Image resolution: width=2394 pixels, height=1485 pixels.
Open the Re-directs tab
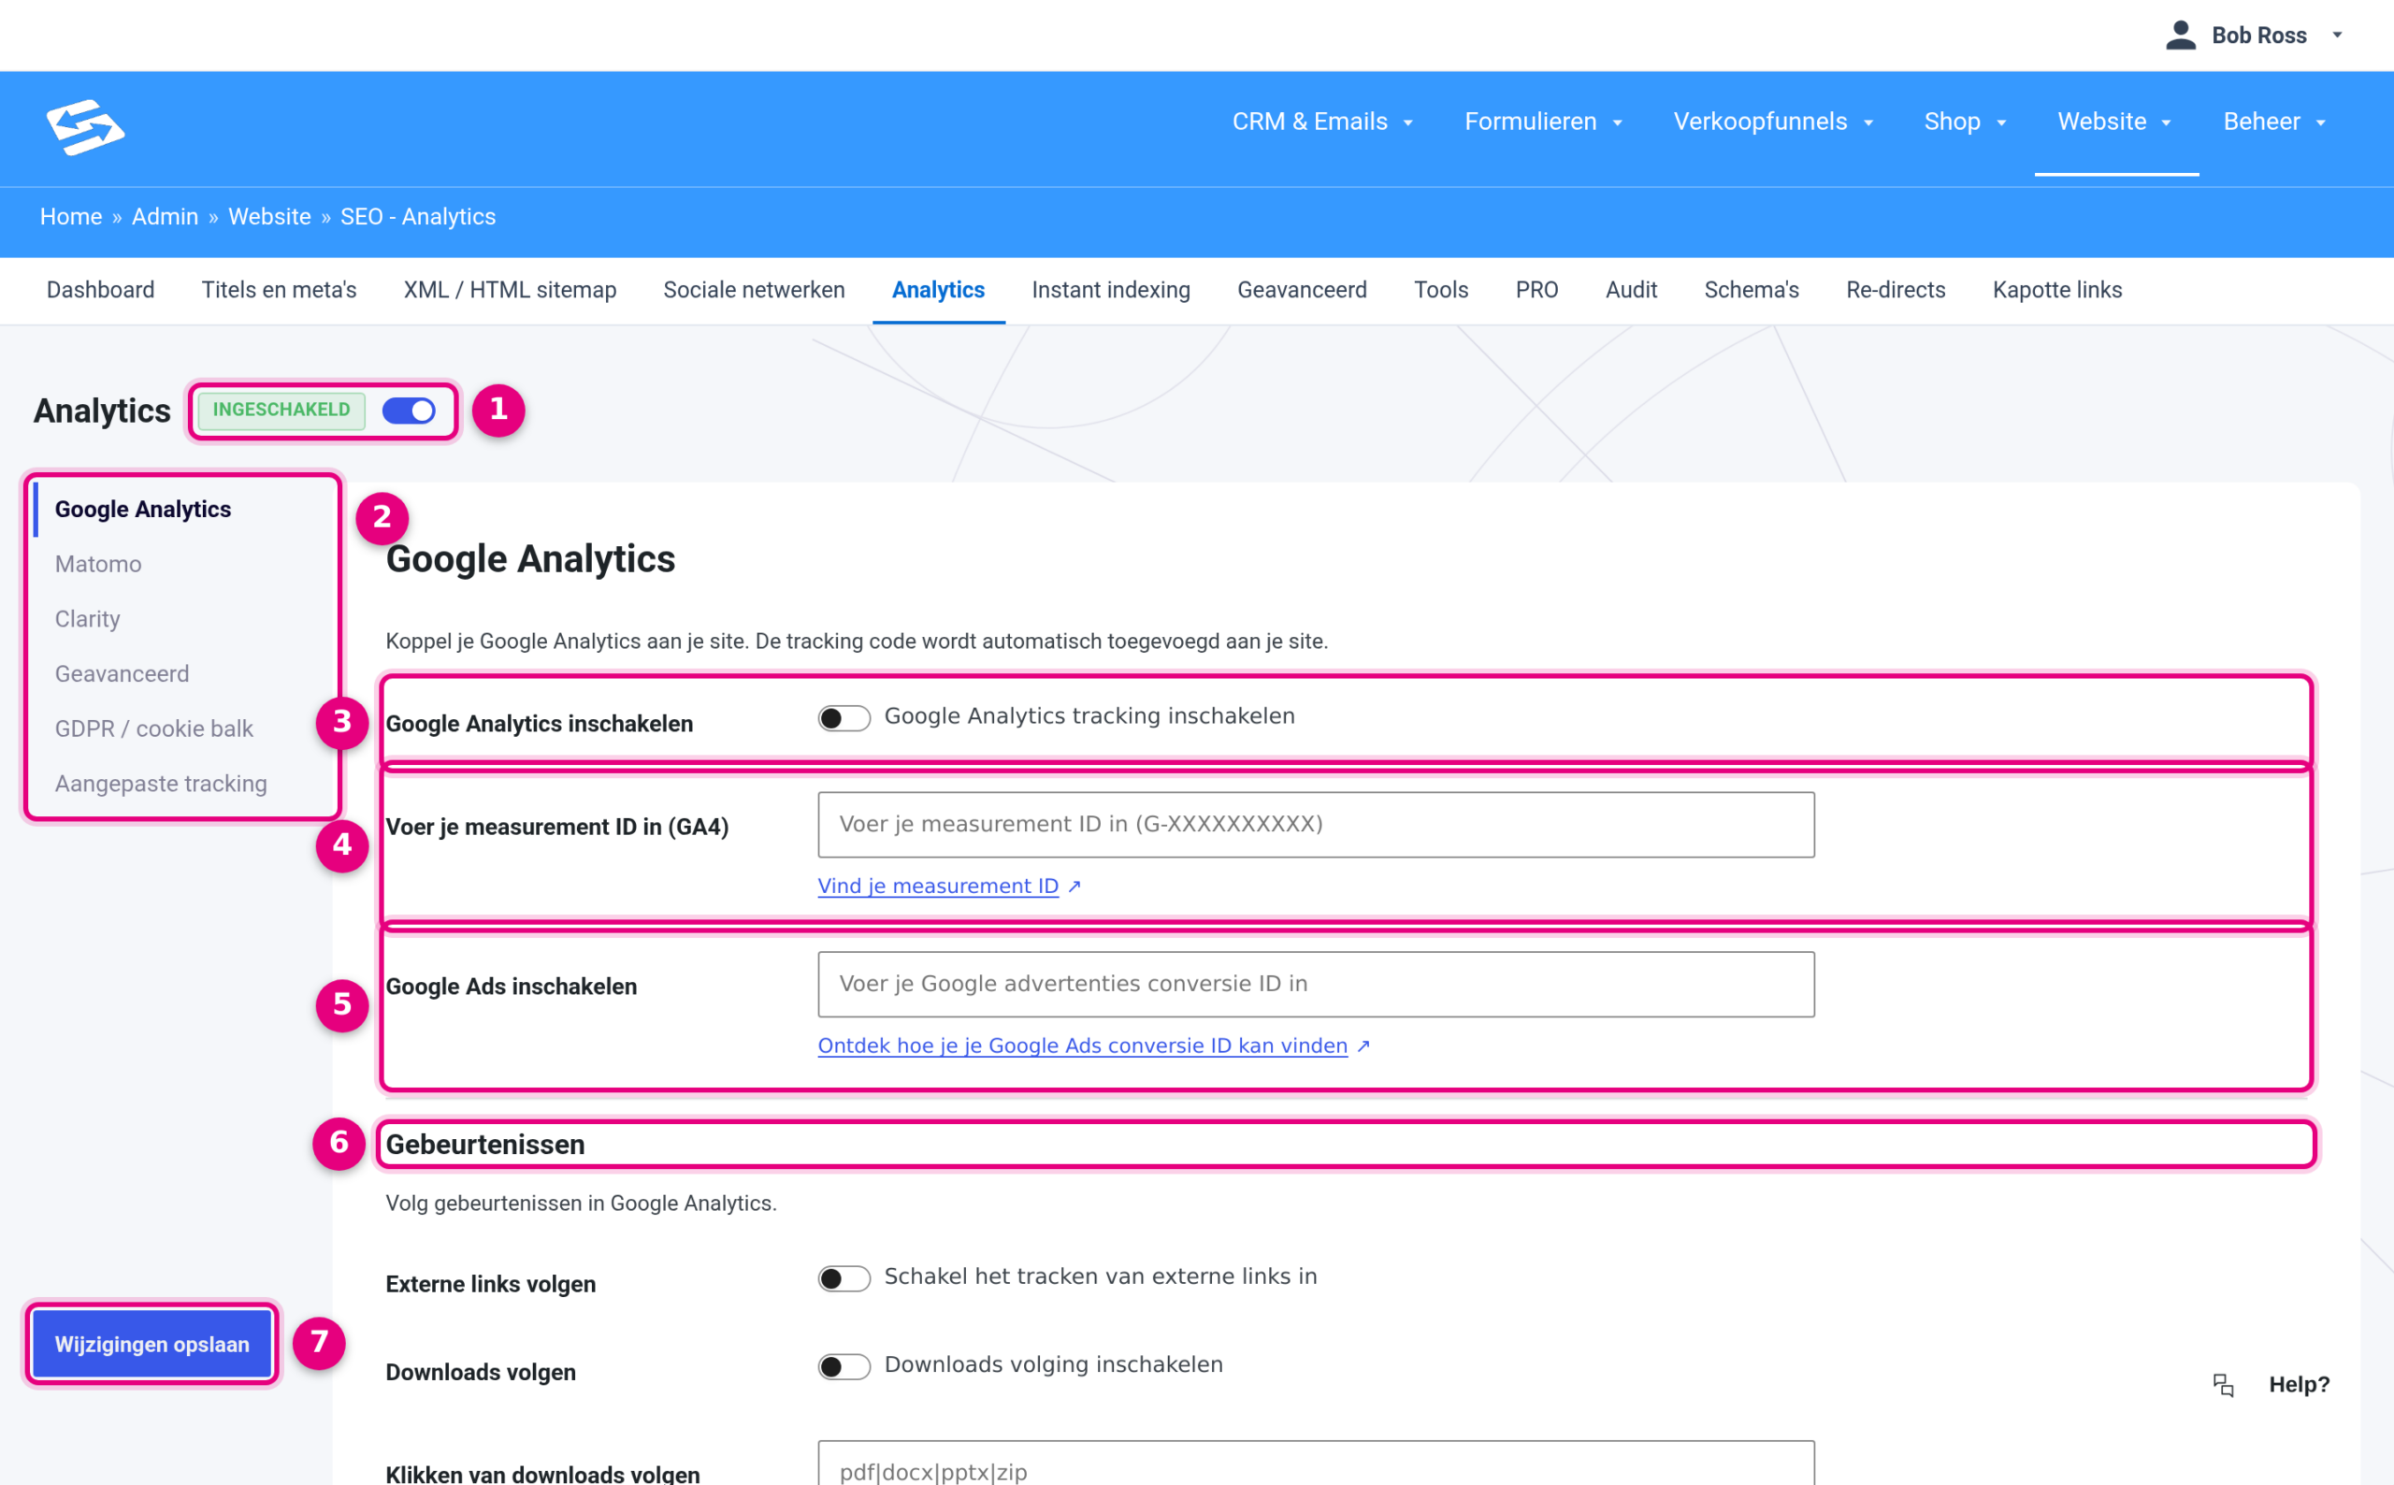point(1896,290)
